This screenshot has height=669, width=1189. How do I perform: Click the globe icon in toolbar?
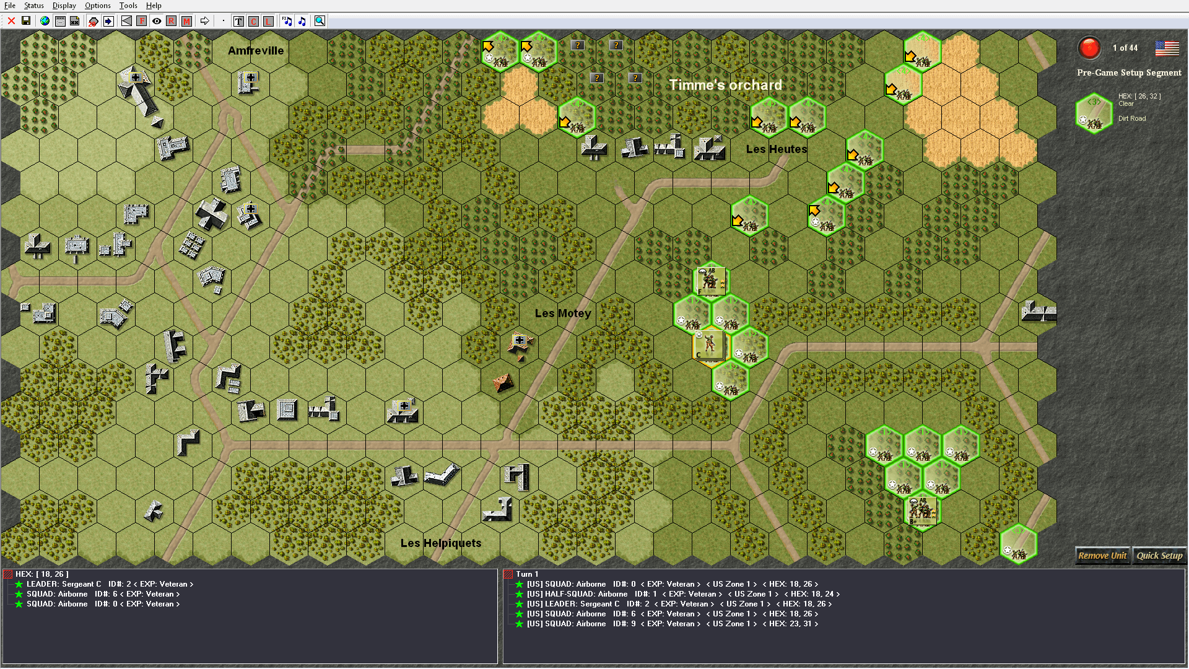[45, 21]
